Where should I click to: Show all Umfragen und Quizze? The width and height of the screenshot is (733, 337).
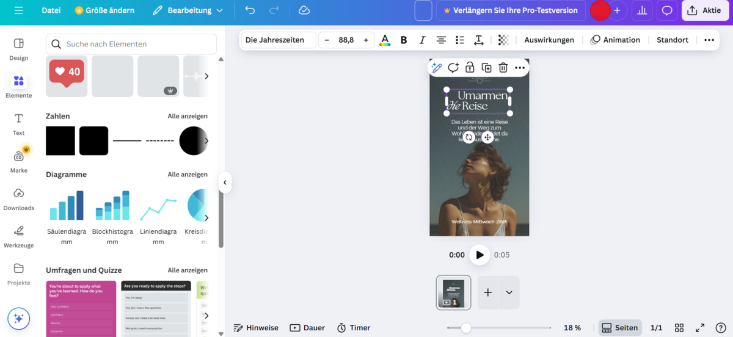coord(188,270)
